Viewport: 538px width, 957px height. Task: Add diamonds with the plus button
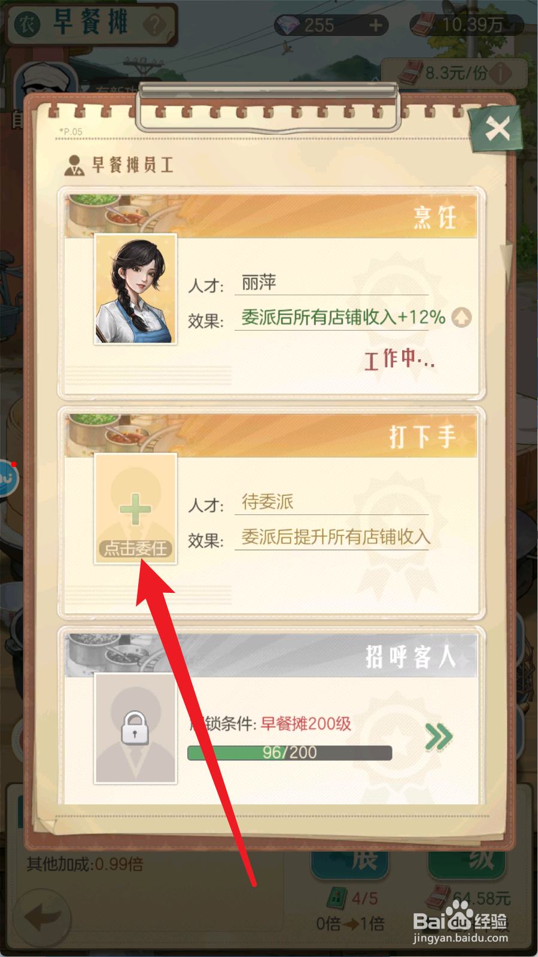376,25
